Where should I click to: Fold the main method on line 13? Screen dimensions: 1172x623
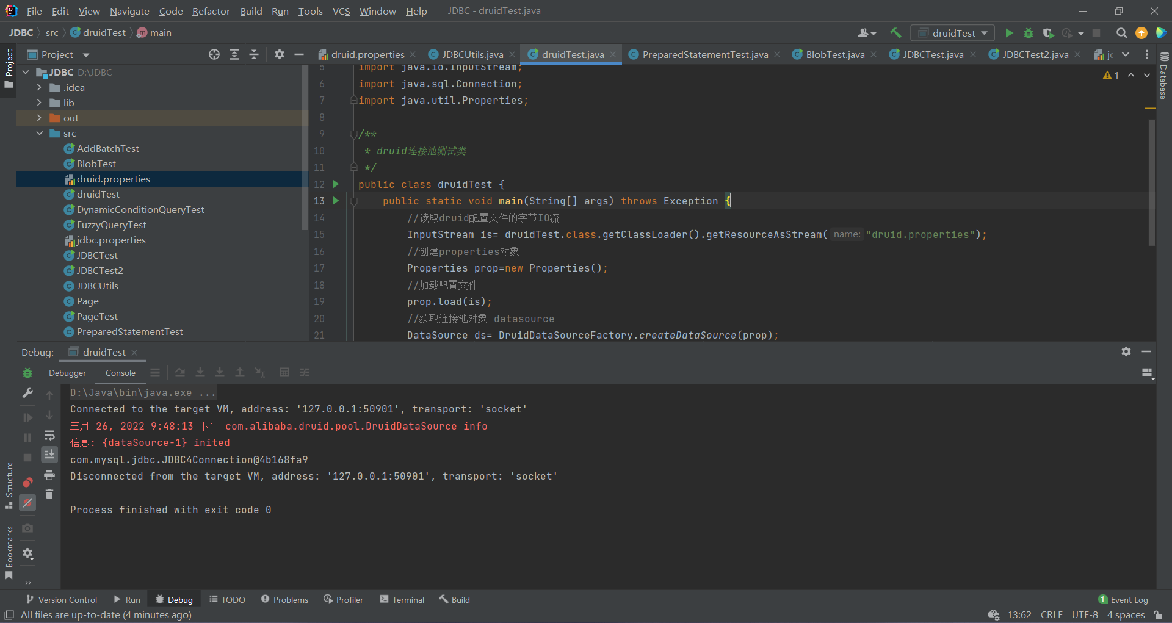(x=353, y=201)
